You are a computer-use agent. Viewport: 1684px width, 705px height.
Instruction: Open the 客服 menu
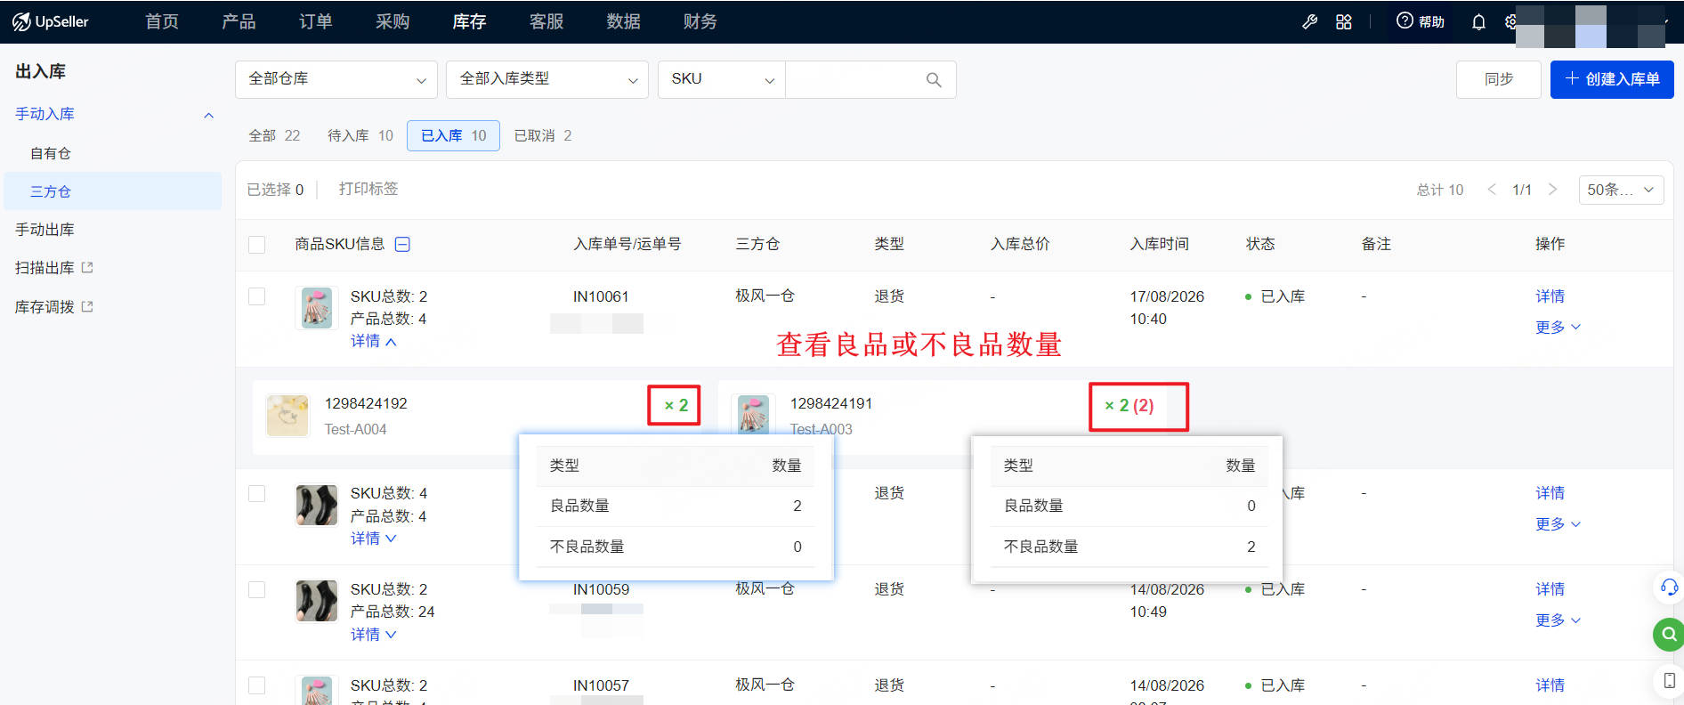(x=546, y=21)
